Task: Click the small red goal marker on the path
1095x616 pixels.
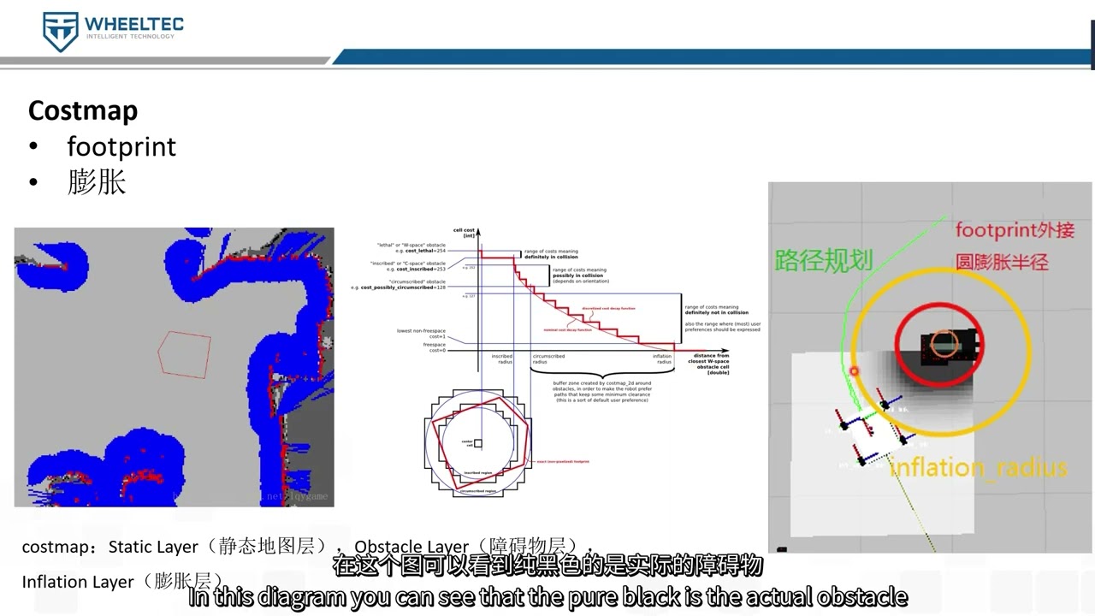Action: coord(853,371)
